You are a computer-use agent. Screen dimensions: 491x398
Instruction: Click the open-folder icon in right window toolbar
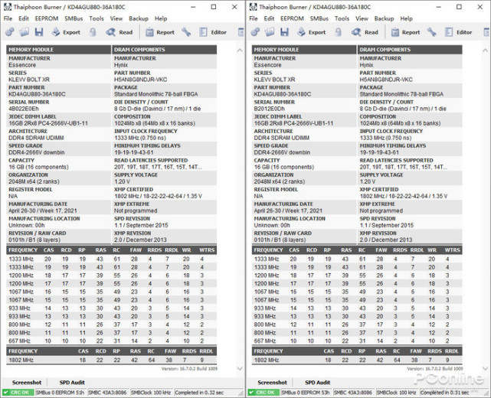click(270, 32)
